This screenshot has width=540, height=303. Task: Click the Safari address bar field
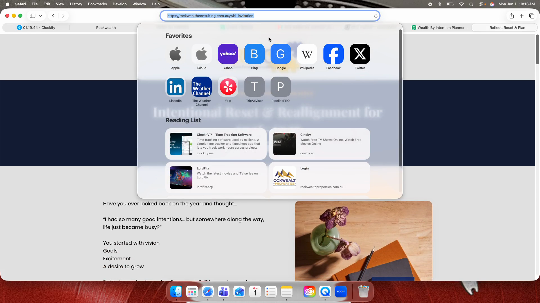[x=270, y=16]
